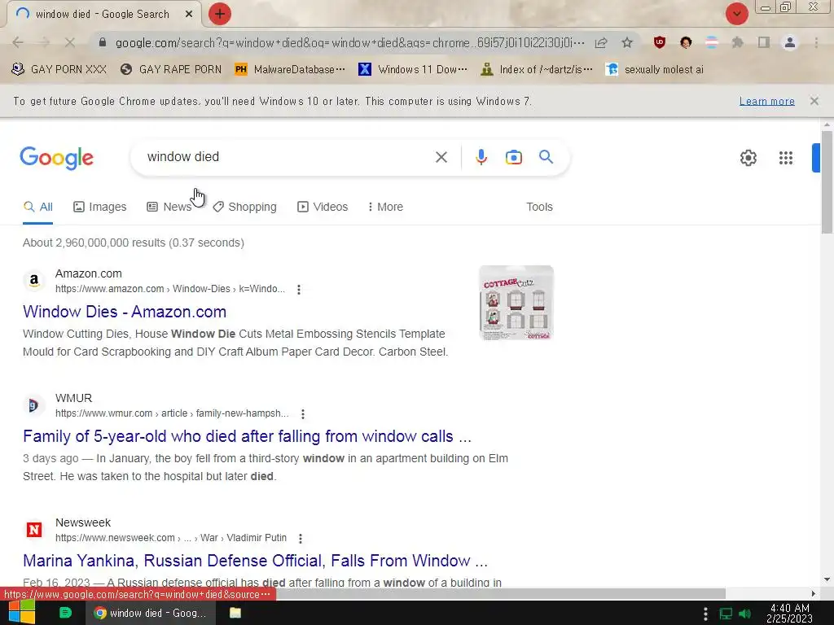The width and height of the screenshot is (834, 625).
Task: Open the MalwareDatabase bookmark
Action: 290,70
